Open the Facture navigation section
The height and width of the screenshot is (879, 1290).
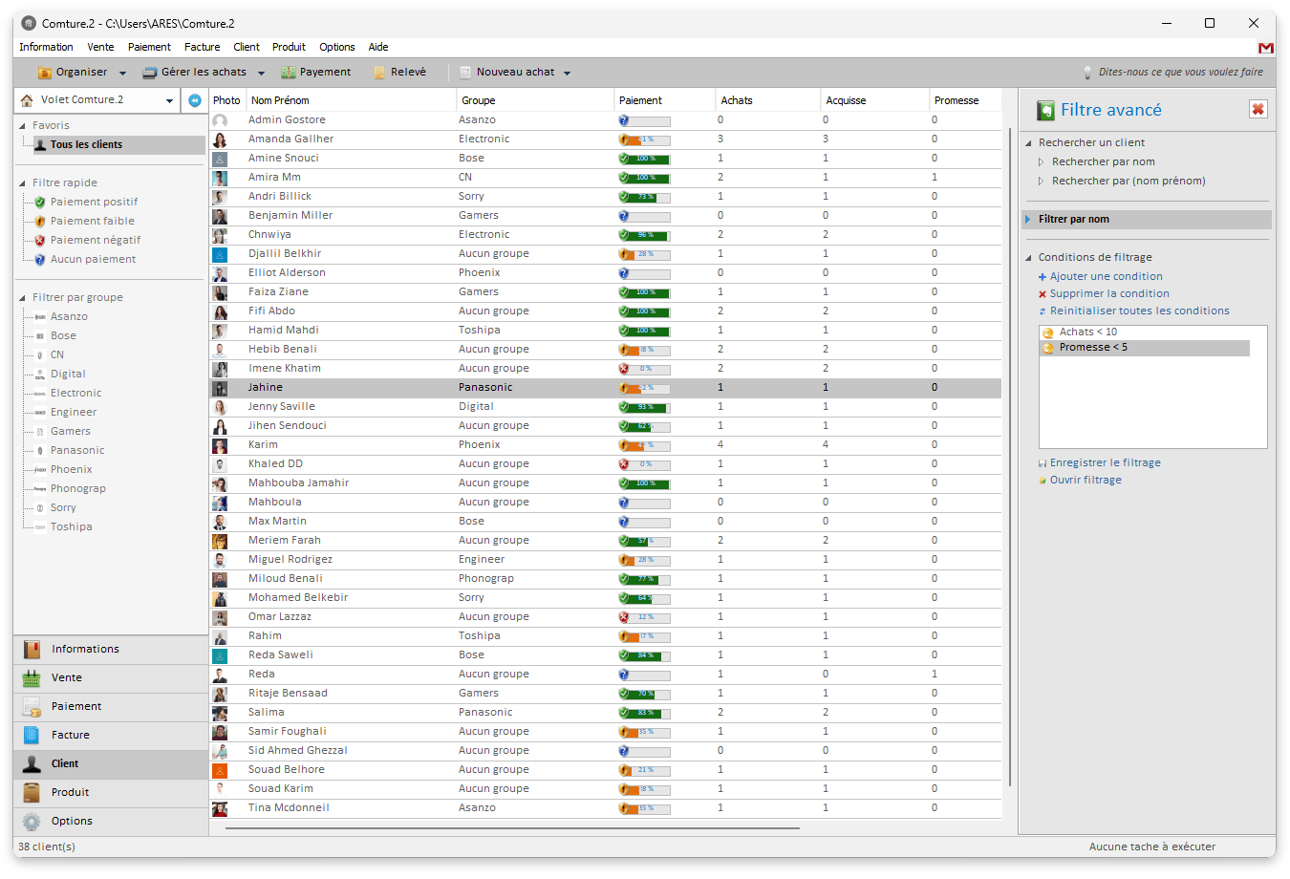(71, 735)
